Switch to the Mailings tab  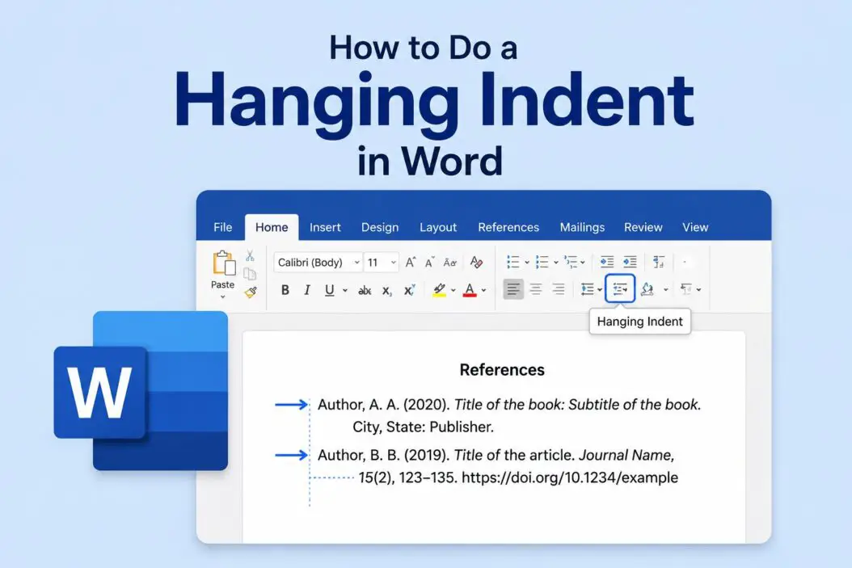point(582,227)
